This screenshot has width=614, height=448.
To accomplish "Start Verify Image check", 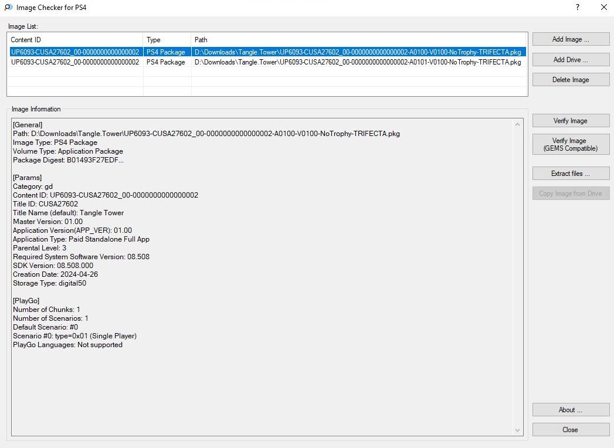I will [x=571, y=121].
